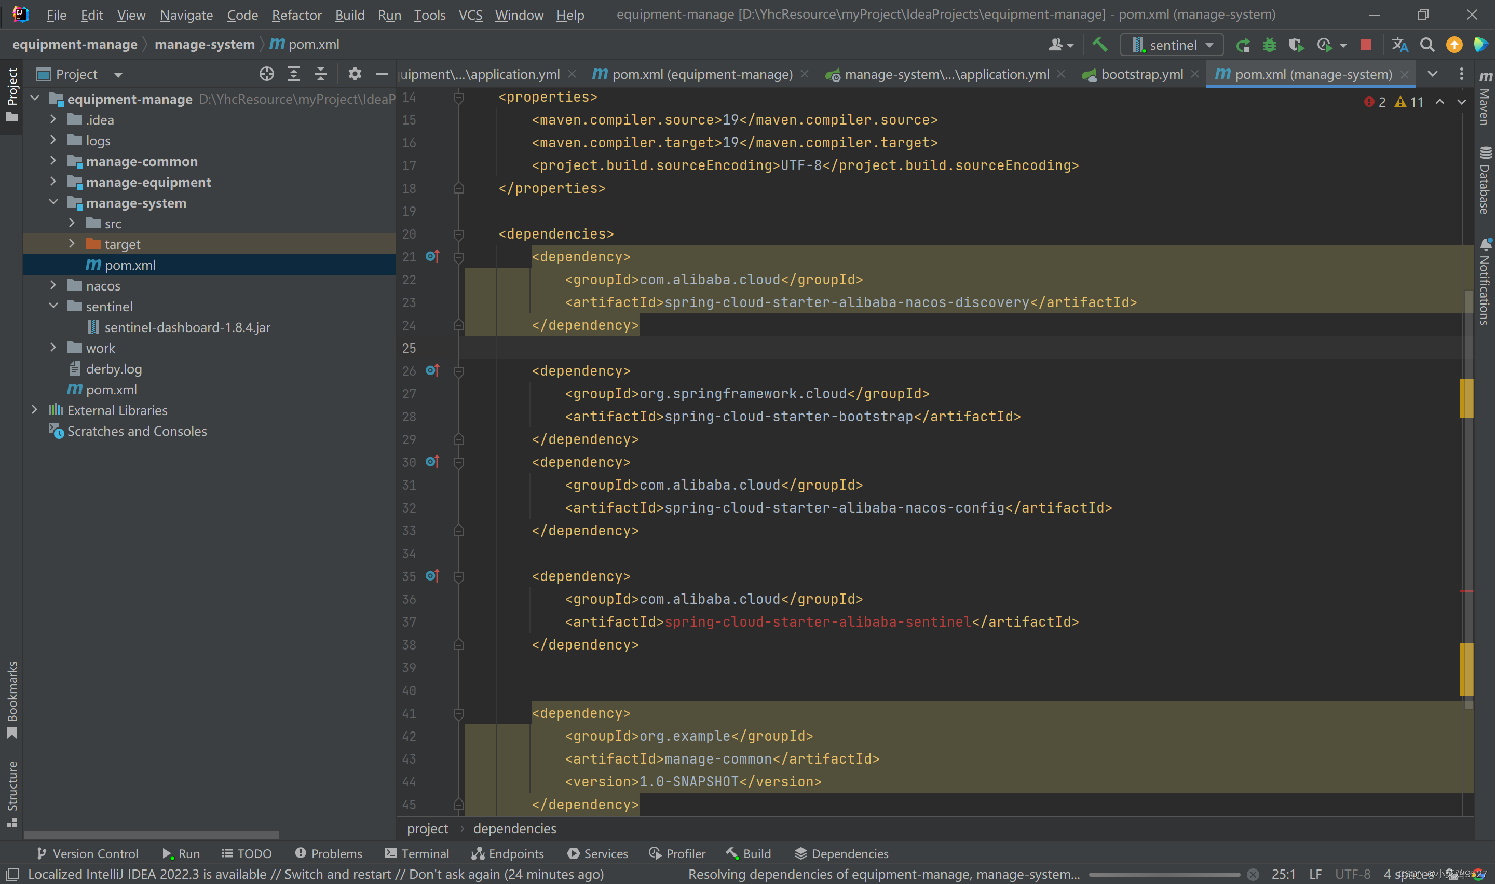Open the Terminal tool window
This screenshot has height=884, width=1496.
[x=417, y=853]
